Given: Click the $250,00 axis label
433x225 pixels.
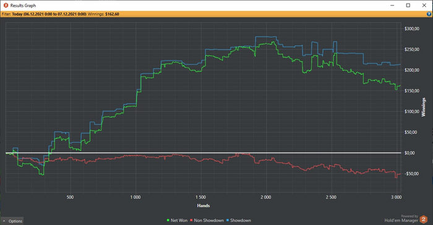Looking at the screenshot, I should (x=412, y=49).
